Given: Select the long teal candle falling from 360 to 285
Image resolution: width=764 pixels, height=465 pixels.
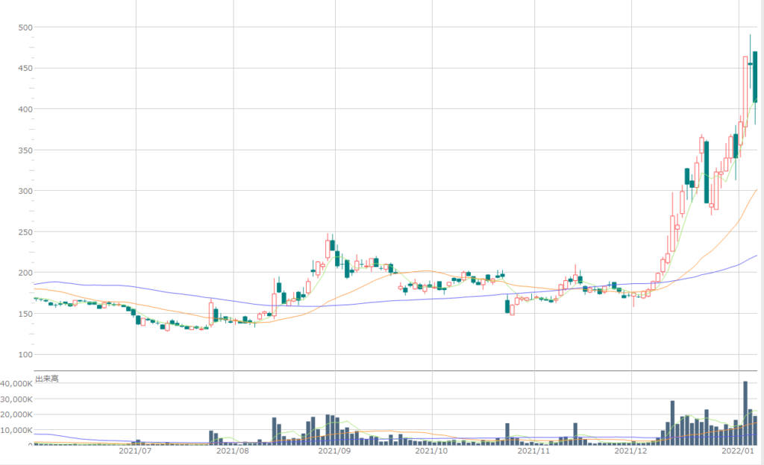Looking at the screenshot, I should [707, 172].
